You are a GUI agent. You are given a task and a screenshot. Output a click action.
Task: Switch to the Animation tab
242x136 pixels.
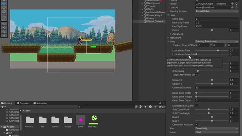coord(40,103)
